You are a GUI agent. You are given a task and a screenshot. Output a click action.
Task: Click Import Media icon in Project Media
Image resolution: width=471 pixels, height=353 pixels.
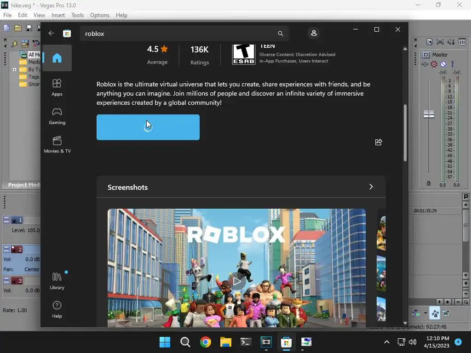coord(25,44)
